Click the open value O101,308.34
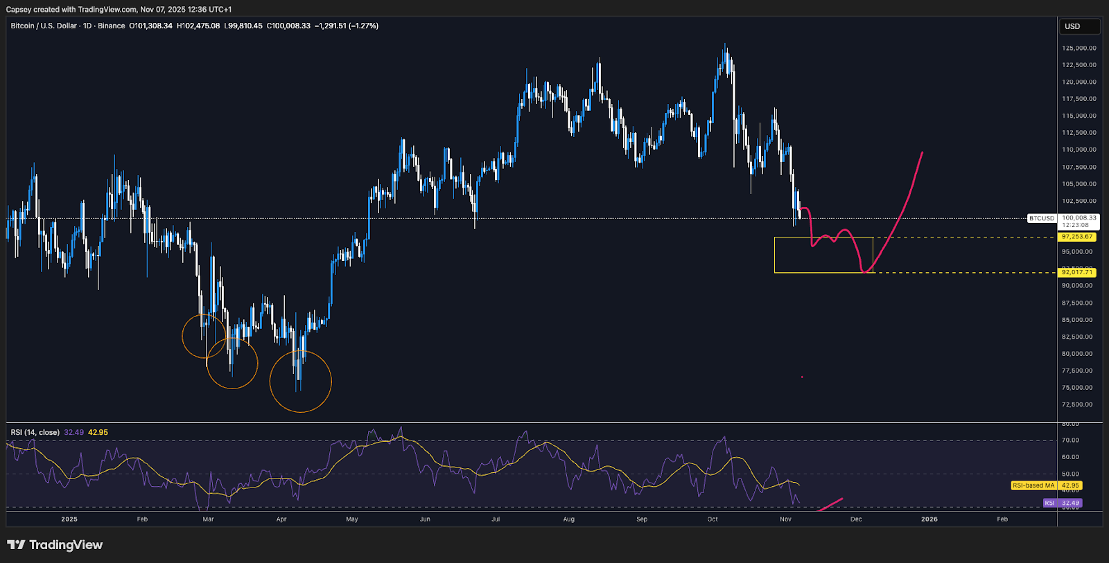This screenshot has width=1109, height=563. pos(150,26)
